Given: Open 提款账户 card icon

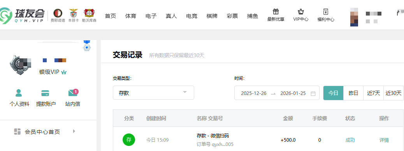Looking at the screenshot, I should point(46,93).
